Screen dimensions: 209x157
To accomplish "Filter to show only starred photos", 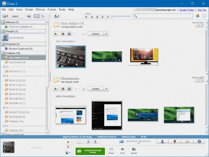I will pyautogui.click(x=86, y=16).
